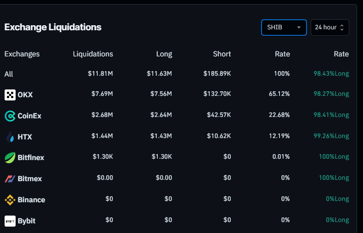Viewport: 363px width, 233px height.
Task: Select the All exchanges row
Action: pyautogui.click(x=9, y=74)
